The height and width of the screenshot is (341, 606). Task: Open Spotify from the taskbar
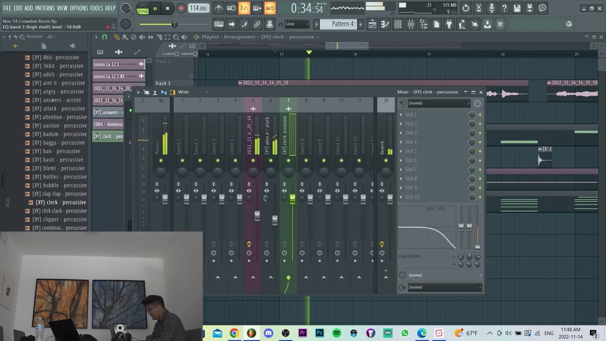[x=337, y=333]
